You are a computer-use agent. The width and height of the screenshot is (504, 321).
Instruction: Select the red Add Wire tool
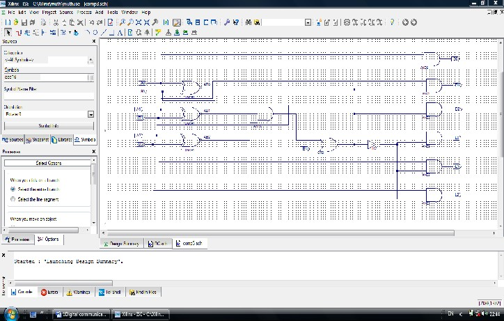coord(19,32)
